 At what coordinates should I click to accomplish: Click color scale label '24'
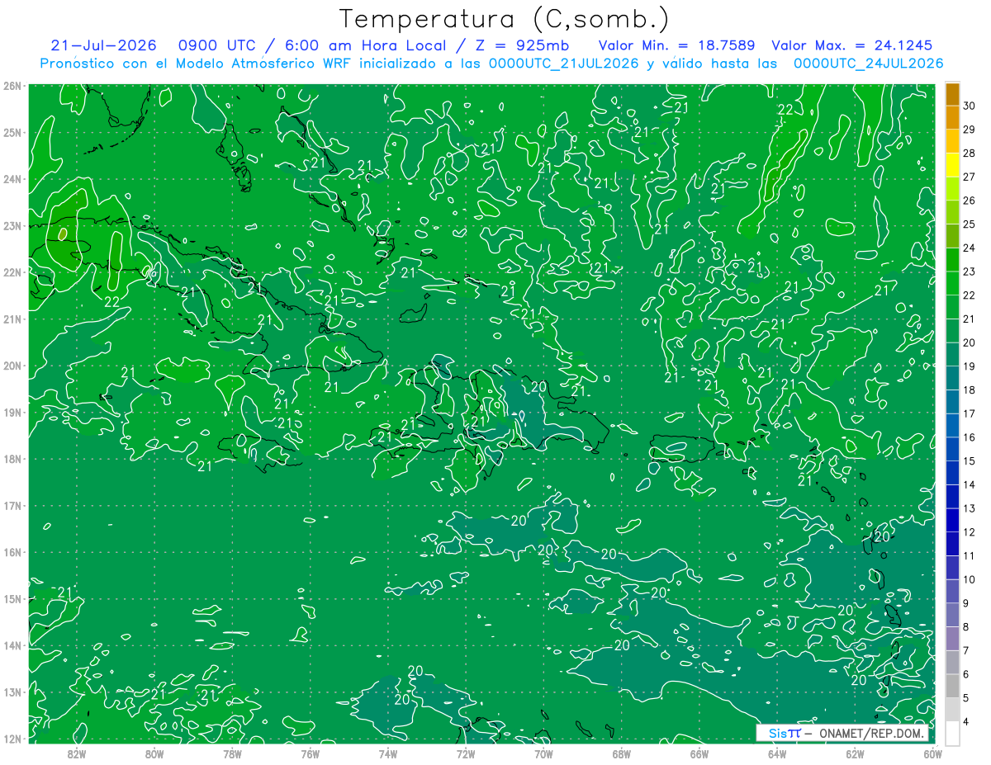click(x=970, y=248)
